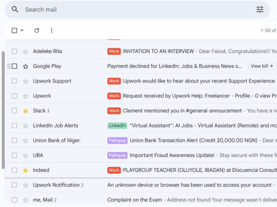Click the vertical scrollbar thumb
277x207 pixels.
pos(3,110)
